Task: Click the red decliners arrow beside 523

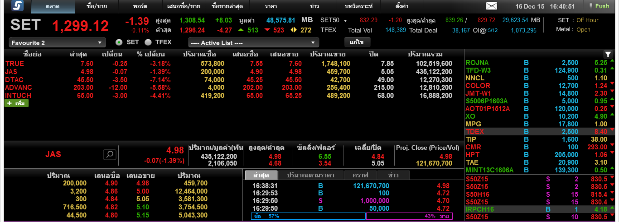Action: 267,30
